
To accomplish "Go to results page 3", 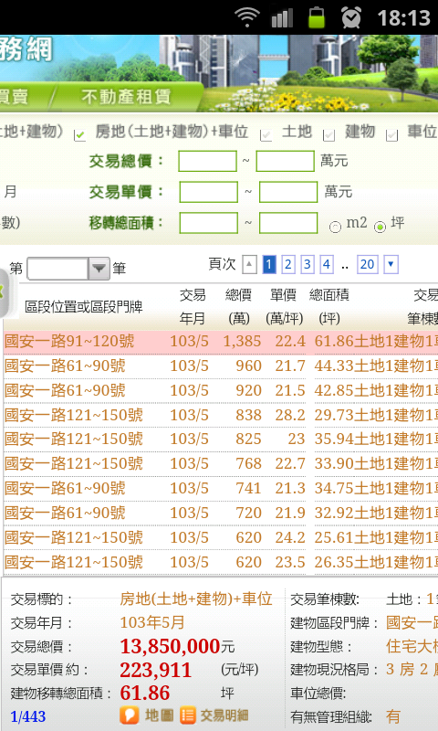I will 308,265.
